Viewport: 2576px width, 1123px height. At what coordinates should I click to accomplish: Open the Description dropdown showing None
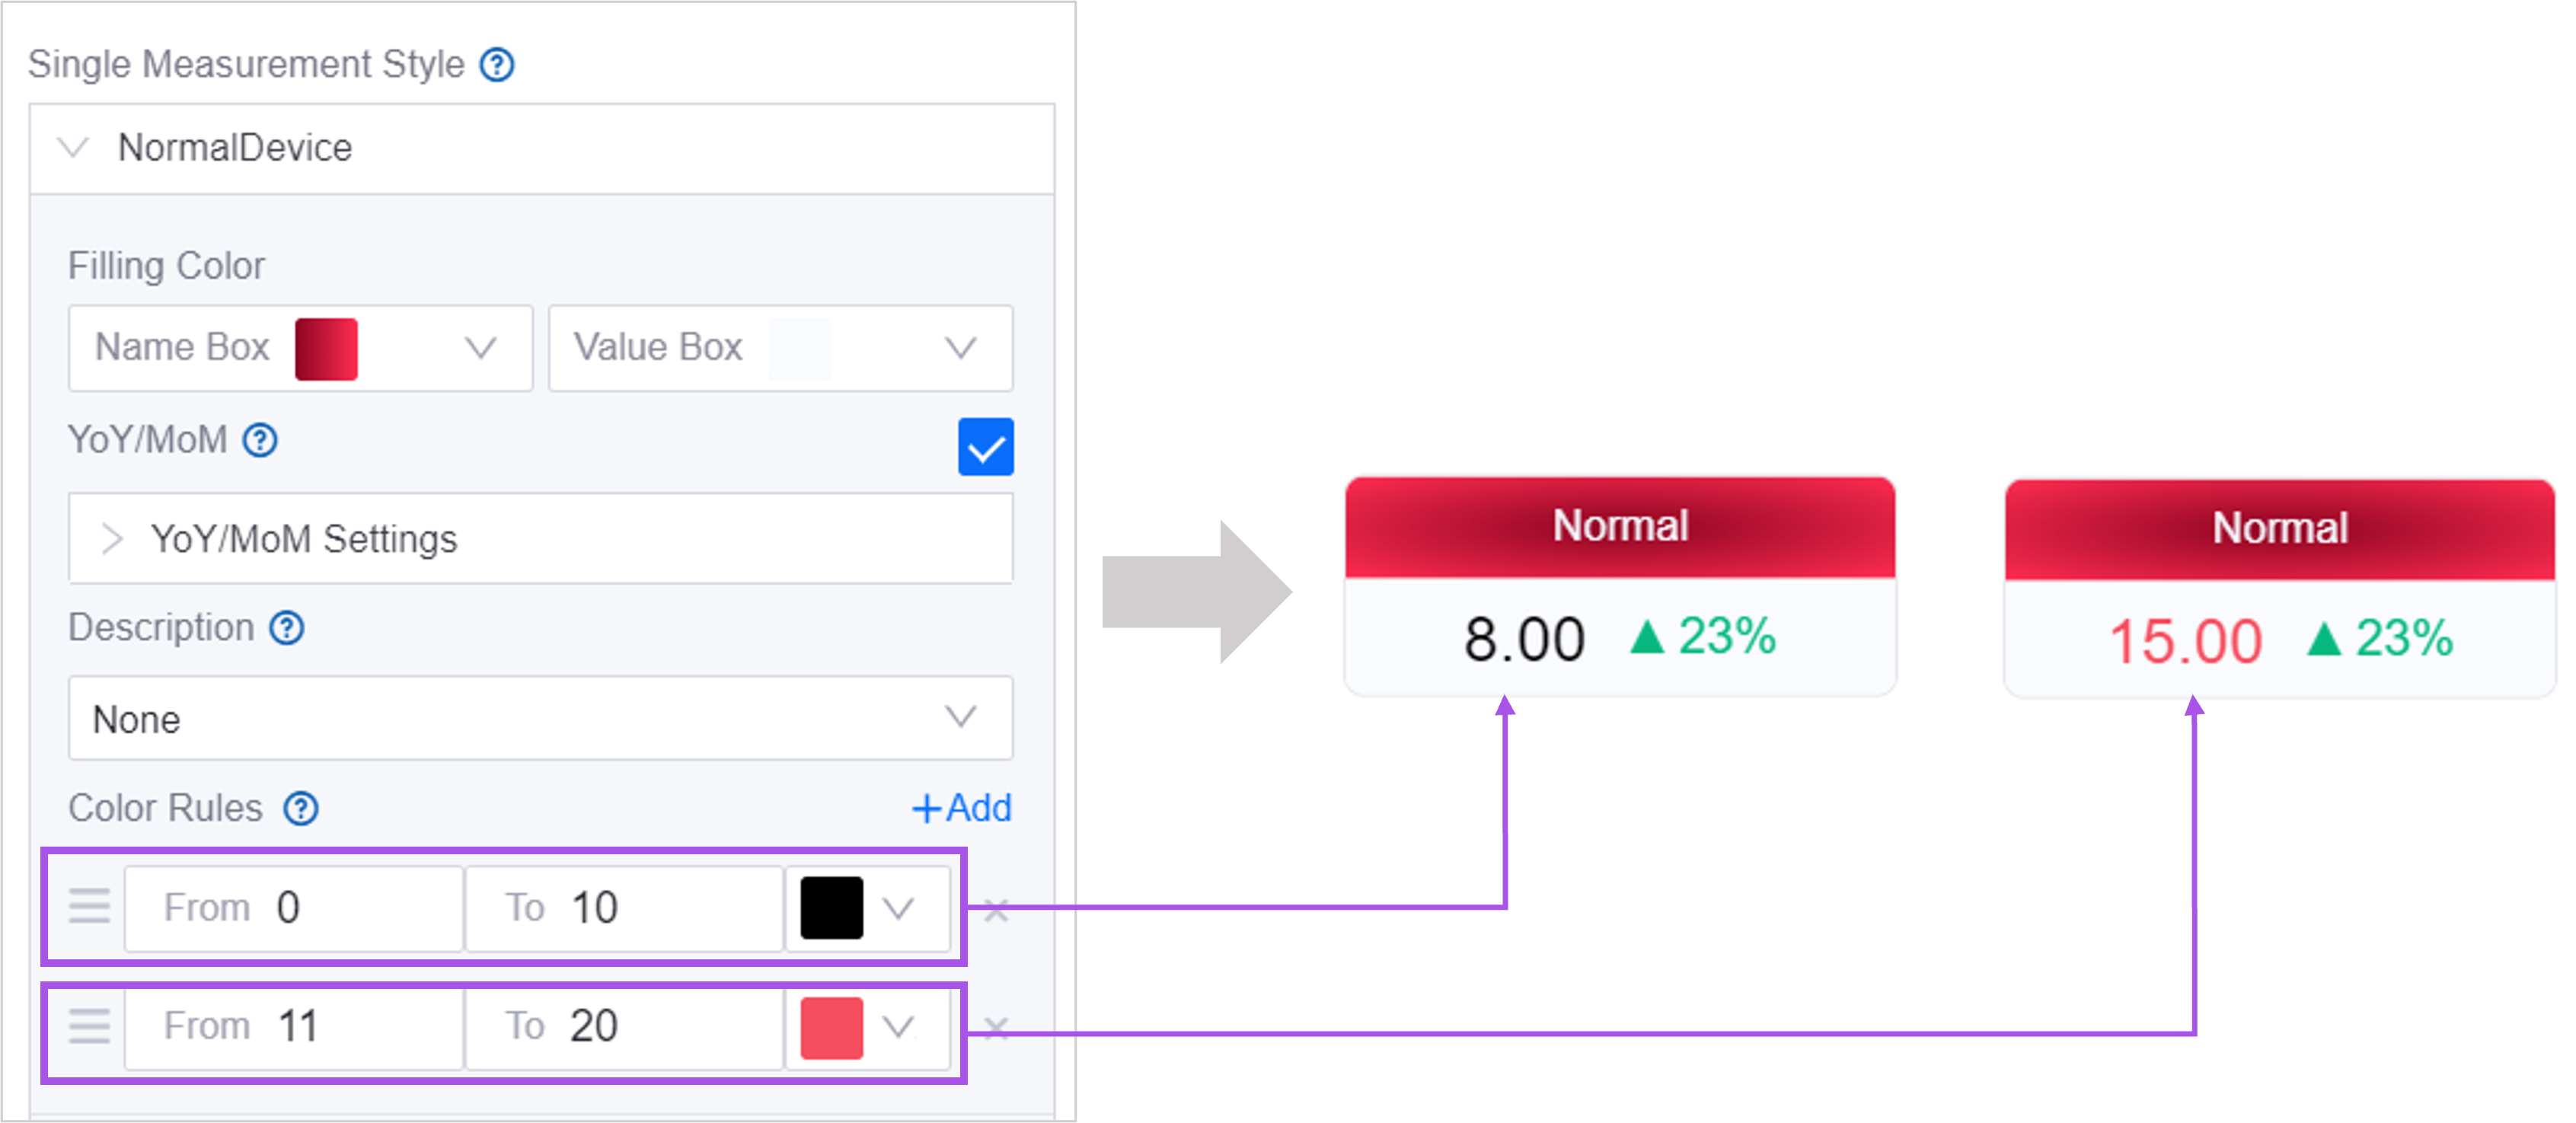[540, 718]
